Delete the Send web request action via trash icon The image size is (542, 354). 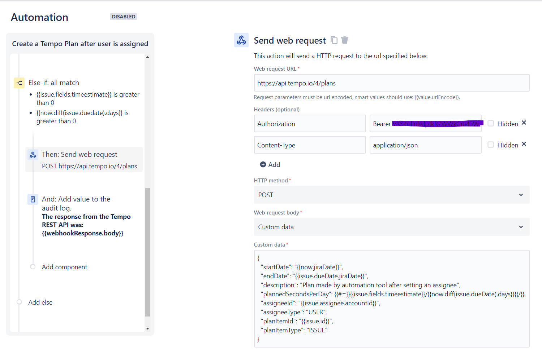(x=345, y=40)
